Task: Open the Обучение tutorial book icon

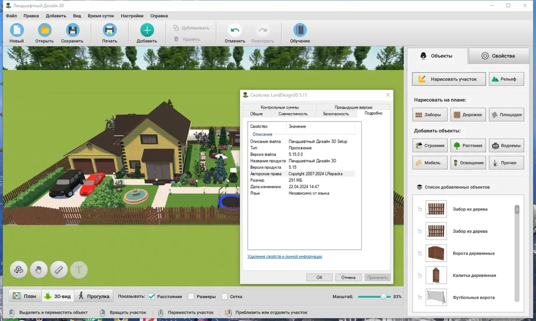Action: pyautogui.click(x=300, y=30)
